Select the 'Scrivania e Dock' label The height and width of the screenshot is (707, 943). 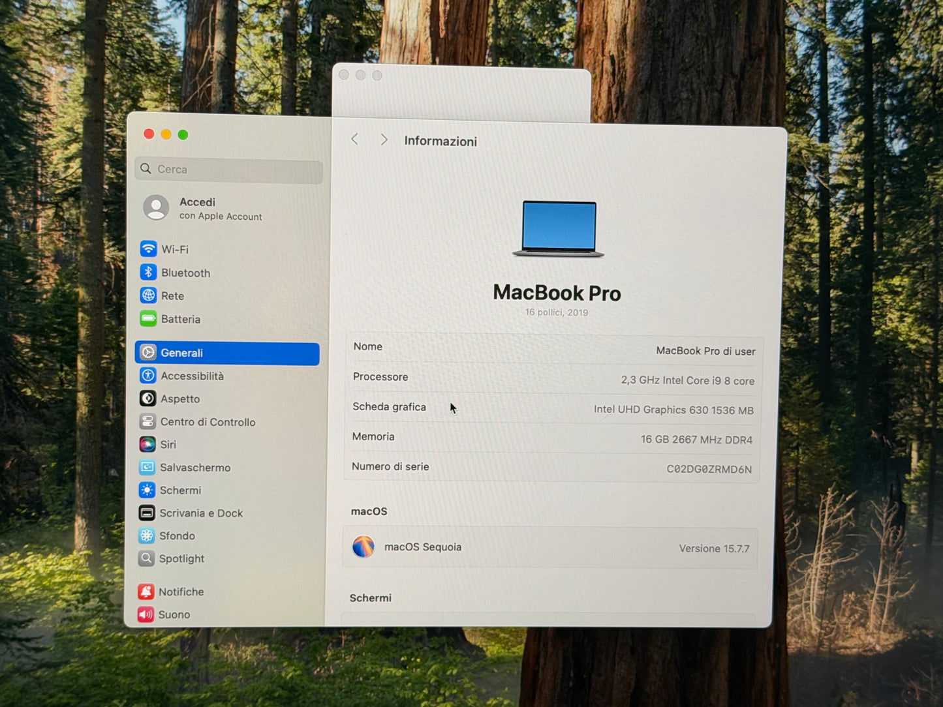[x=201, y=513]
